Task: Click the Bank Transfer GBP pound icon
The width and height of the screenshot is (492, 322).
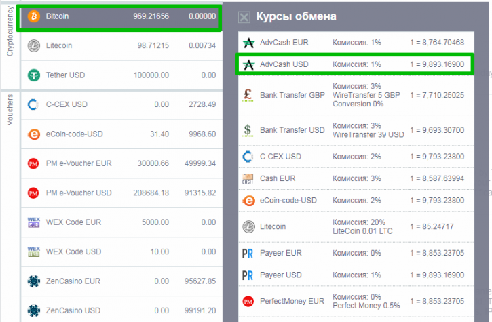Action: tap(248, 95)
